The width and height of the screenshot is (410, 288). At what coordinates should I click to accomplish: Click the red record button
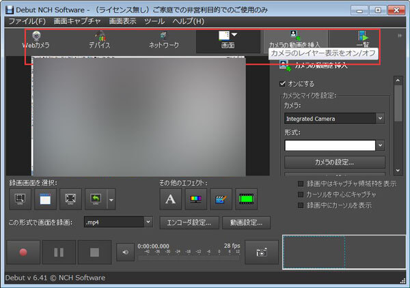click(23, 253)
